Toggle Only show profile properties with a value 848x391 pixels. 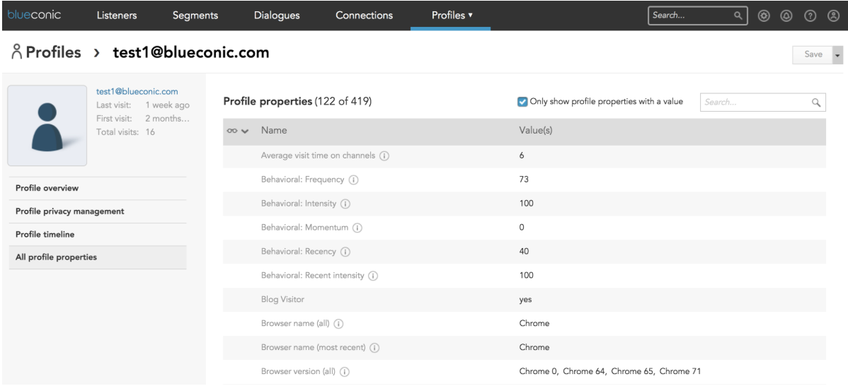pos(522,102)
